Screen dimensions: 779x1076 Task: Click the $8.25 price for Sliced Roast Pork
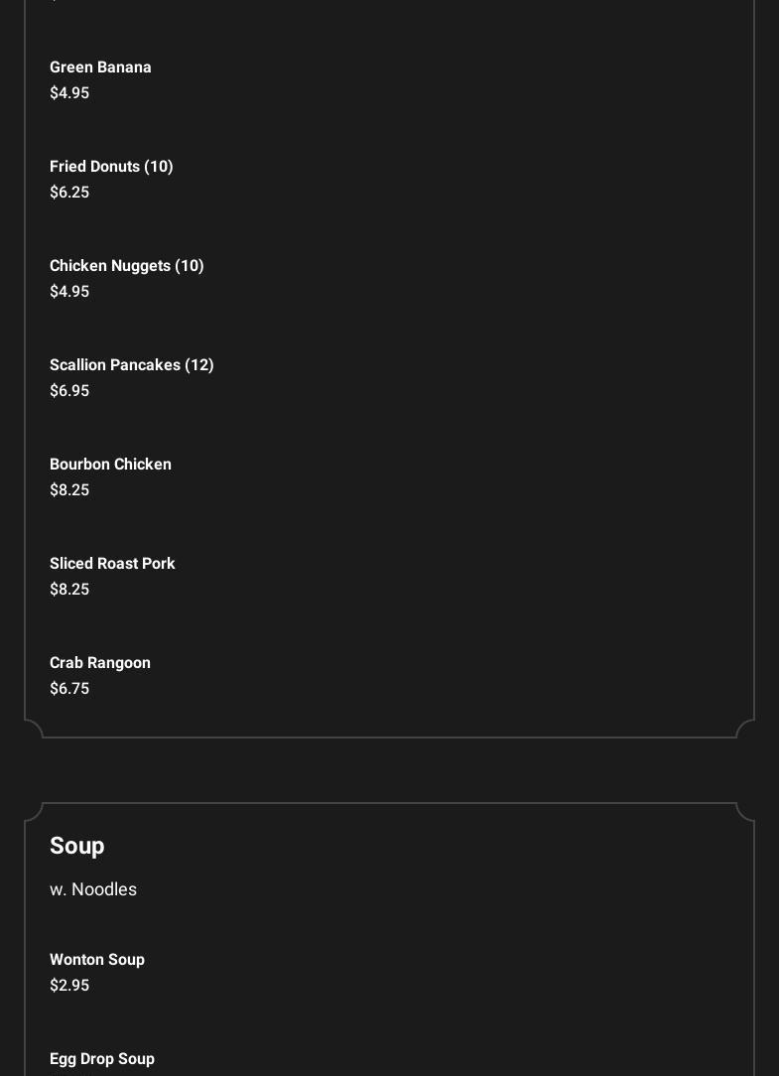pyautogui.click(x=69, y=590)
